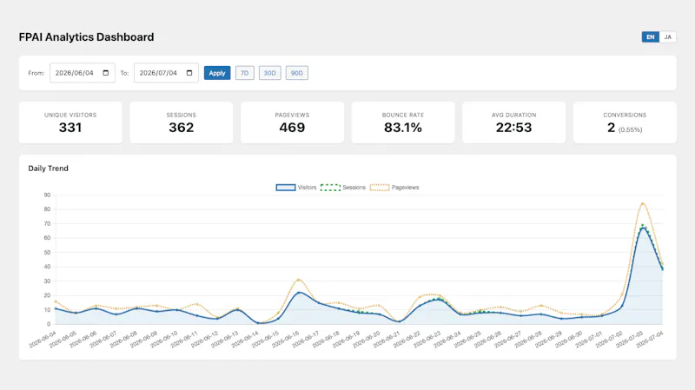Open the To date calendar picker icon
Screen dimensions: 695x390
[189, 73]
